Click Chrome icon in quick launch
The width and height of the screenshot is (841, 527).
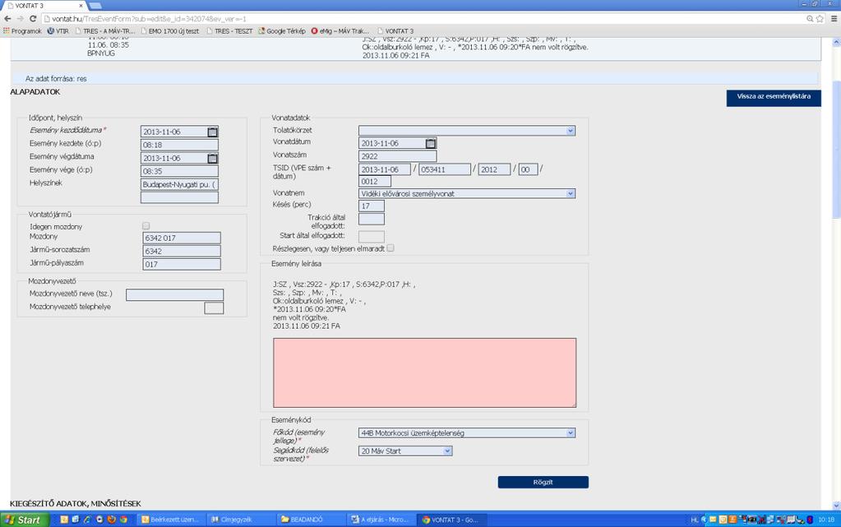click(x=123, y=520)
